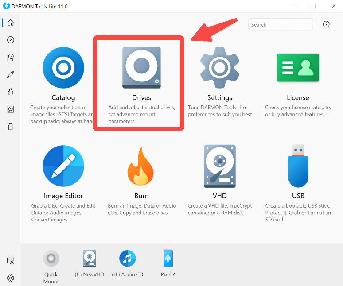Click the Quick Mount disc icon
Image resolution: width=343 pixels, height=286 pixels.
click(x=51, y=258)
